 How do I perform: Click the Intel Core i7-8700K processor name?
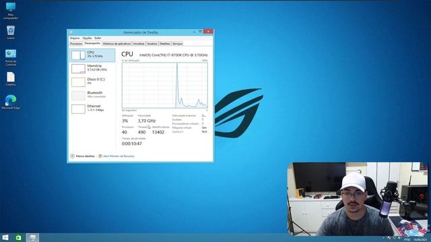174,55
